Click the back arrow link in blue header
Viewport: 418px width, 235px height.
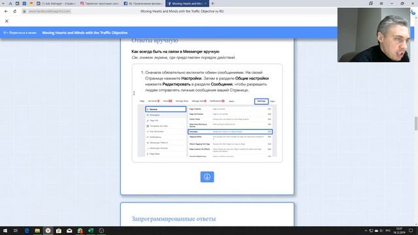pos(20,33)
